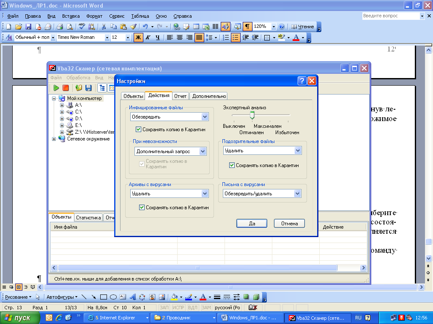This screenshot has height=324, width=433.
Task: Click the Отмена button in Настройки
Action: point(289,224)
